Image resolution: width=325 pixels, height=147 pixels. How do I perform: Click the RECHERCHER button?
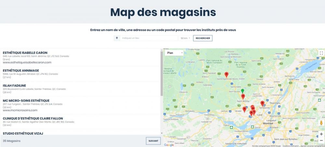pos(203,38)
